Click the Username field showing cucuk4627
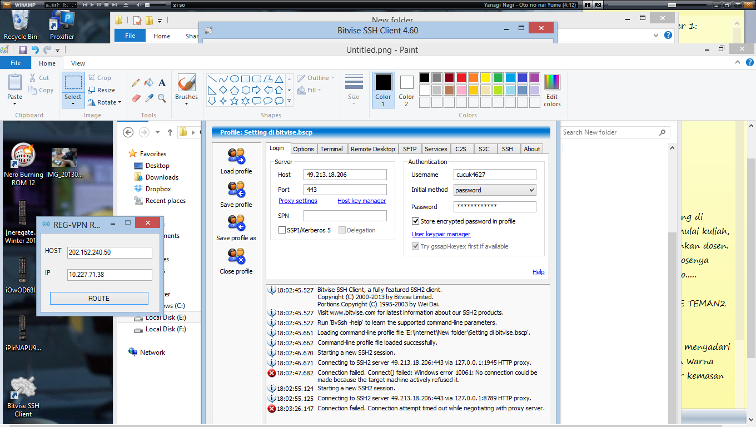This screenshot has width=756, height=427. (495, 175)
